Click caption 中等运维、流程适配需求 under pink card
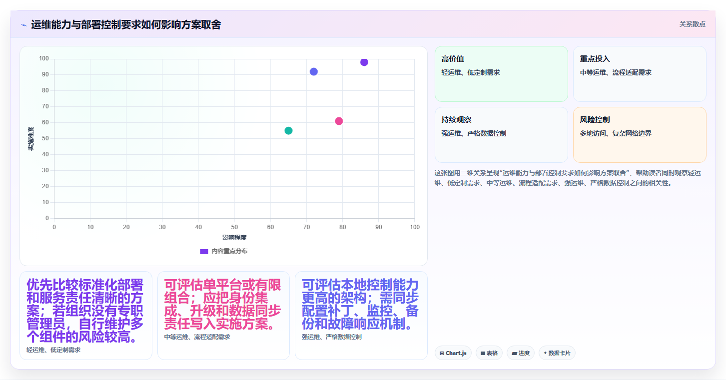This screenshot has width=726, height=380. (197, 337)
